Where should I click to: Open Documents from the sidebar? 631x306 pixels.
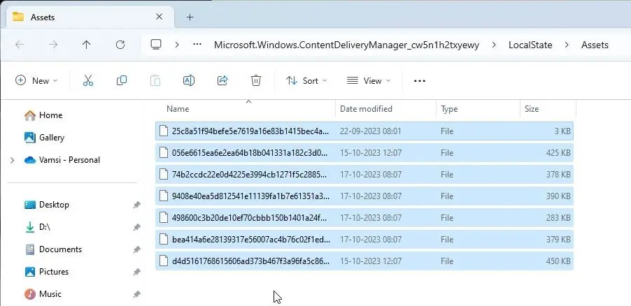pos(60,249)
